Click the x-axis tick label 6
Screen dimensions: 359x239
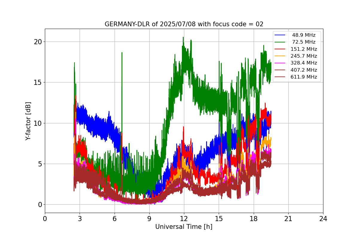point(114,219)
